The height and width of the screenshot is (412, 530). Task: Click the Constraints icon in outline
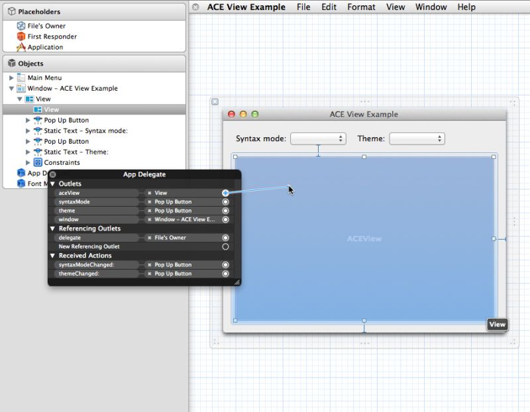pyautogui.click(x=38, y=162)
